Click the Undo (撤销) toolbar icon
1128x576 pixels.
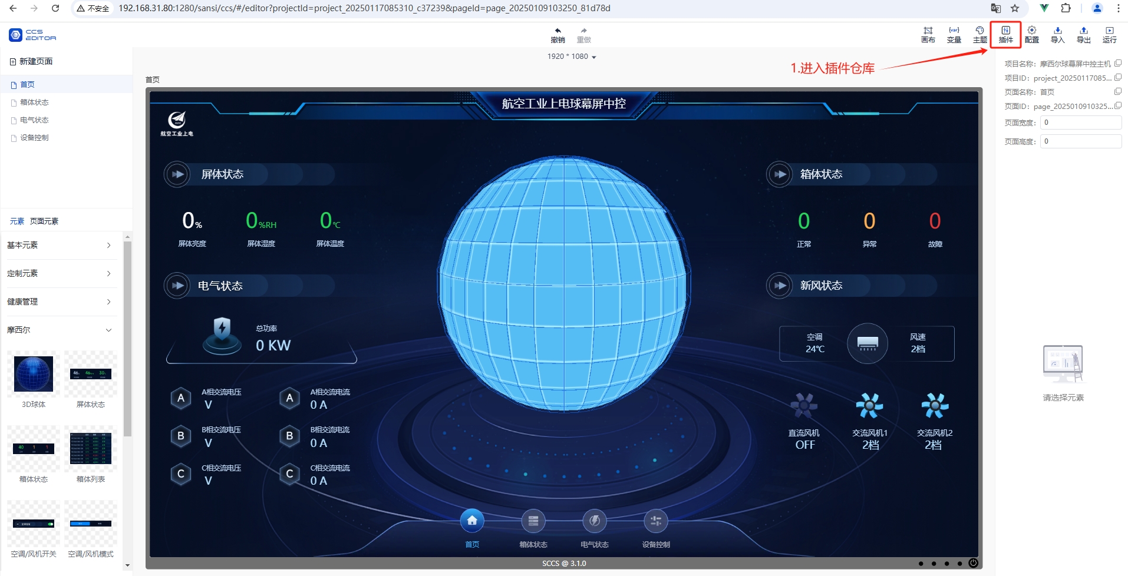click(558, 35)
